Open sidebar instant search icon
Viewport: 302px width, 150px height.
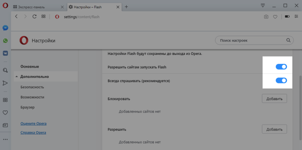click(5, 70)
